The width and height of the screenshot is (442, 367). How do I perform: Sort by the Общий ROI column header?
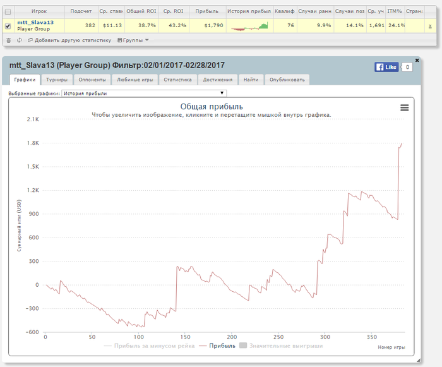pyautogui.click(x=141, y=11)
